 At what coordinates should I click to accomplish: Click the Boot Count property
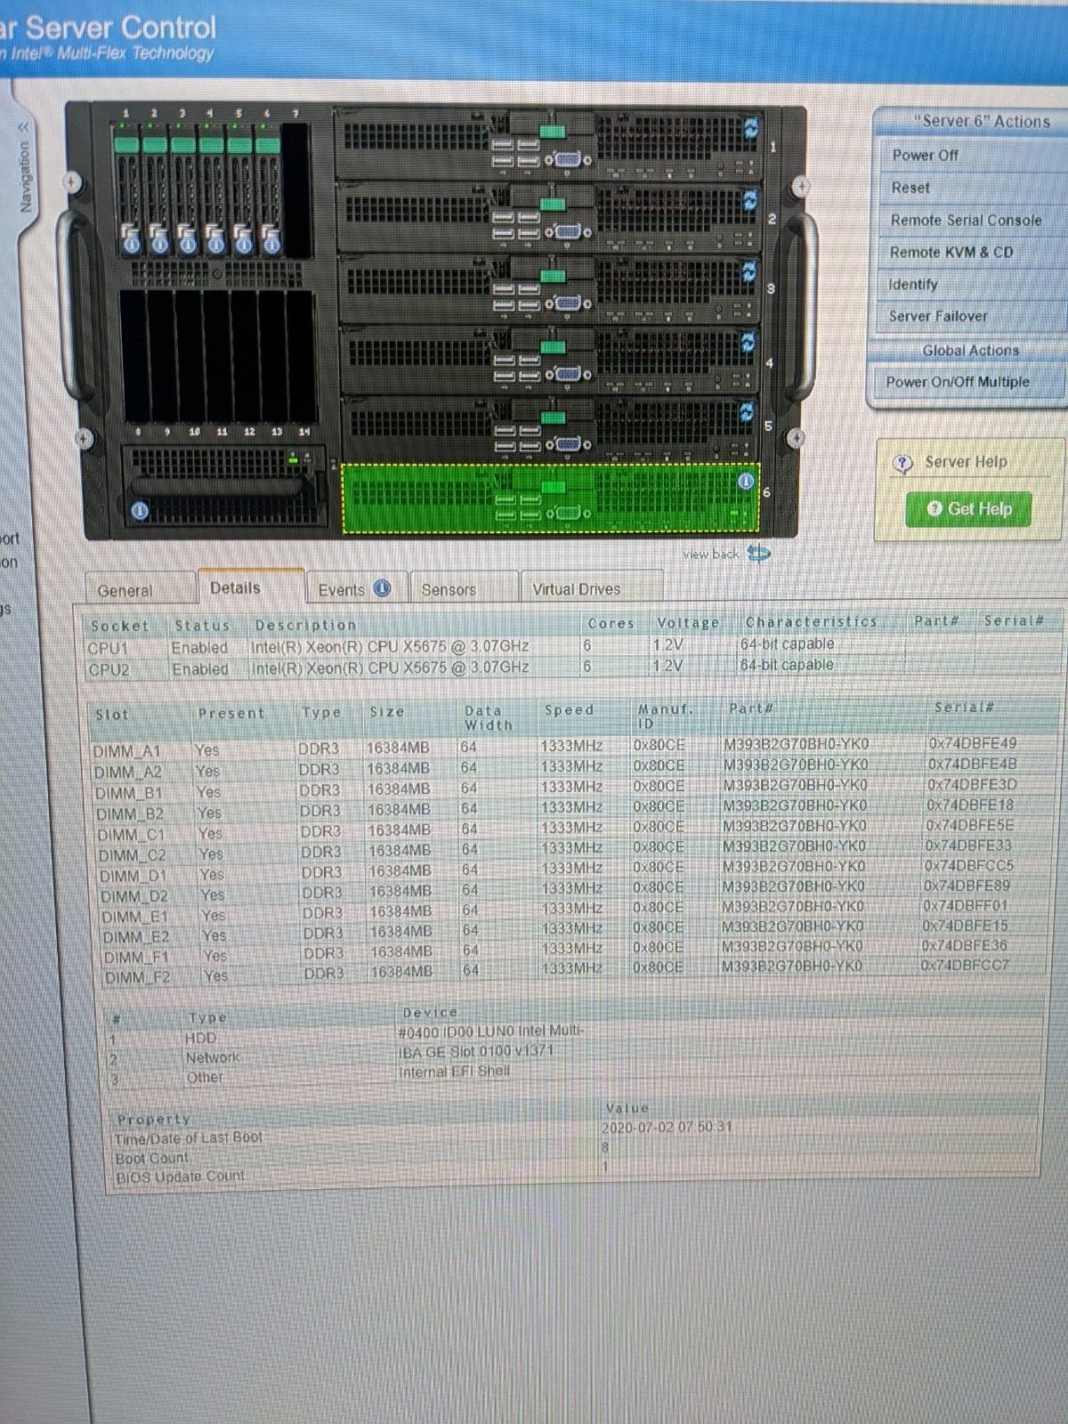pyautogui.click(x=151, y=1158)
